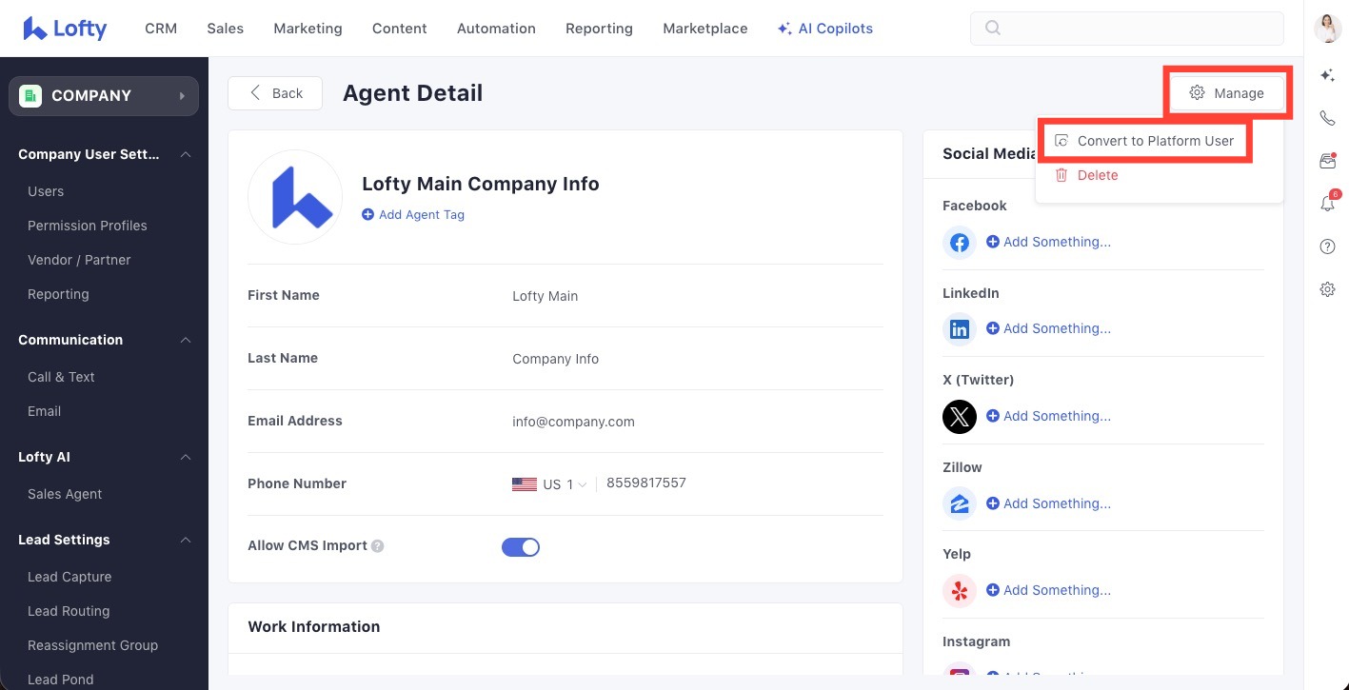The width and height of the screenshot is (1349, 690).
Task: Open AI Copilots
Action: coord(825,29)
